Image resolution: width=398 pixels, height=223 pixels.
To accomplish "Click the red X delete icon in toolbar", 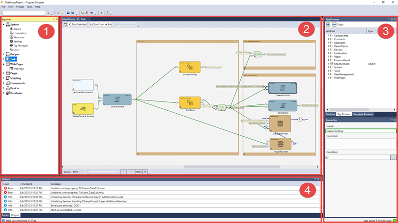I will [87, 13].
